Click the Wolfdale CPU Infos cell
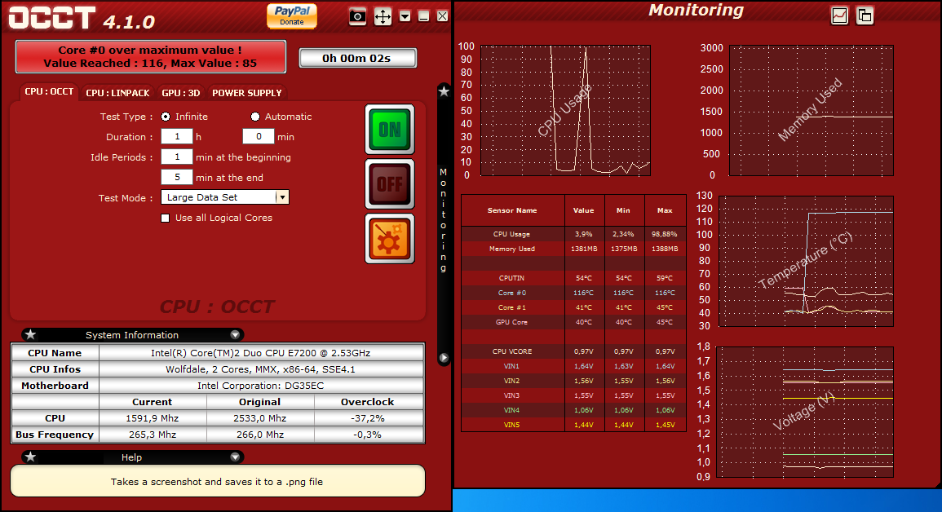 pyautogui.click(x=261, y=369)
